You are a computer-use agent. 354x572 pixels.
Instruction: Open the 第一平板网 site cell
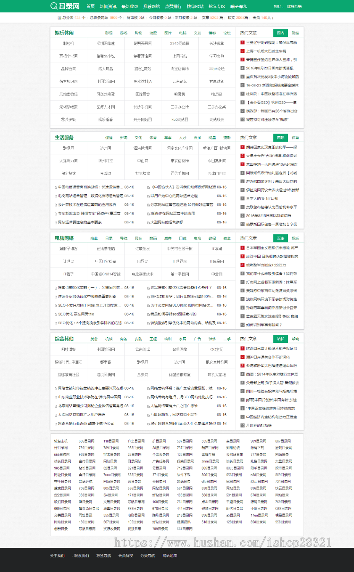(180, 274)
